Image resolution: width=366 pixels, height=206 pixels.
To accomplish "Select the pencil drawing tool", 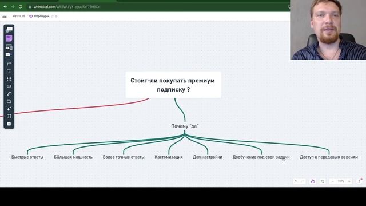I will (9, 94).
